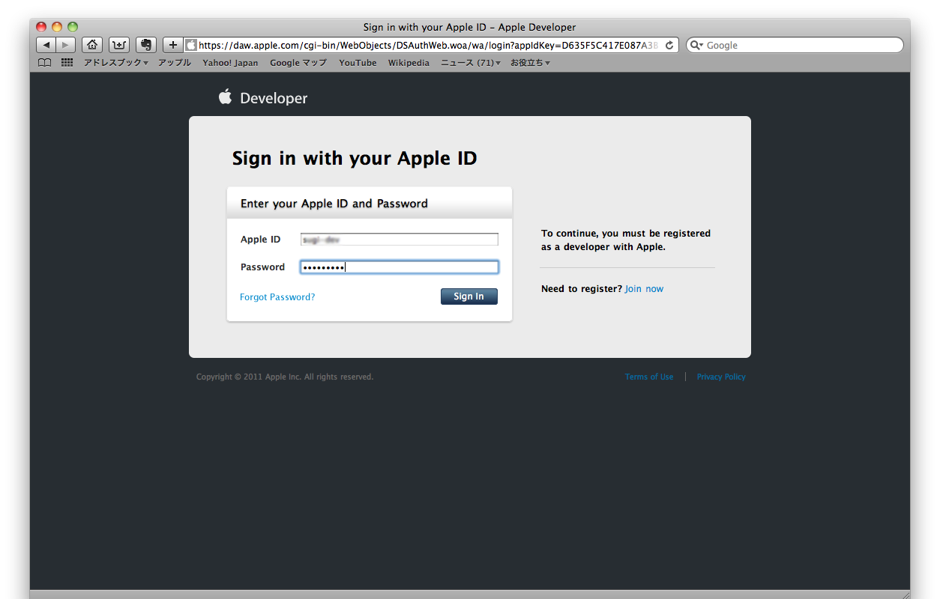Open the Privacy Policy footer link
Viewport: 940px width, 599px height.
click(x=721, y=377)
